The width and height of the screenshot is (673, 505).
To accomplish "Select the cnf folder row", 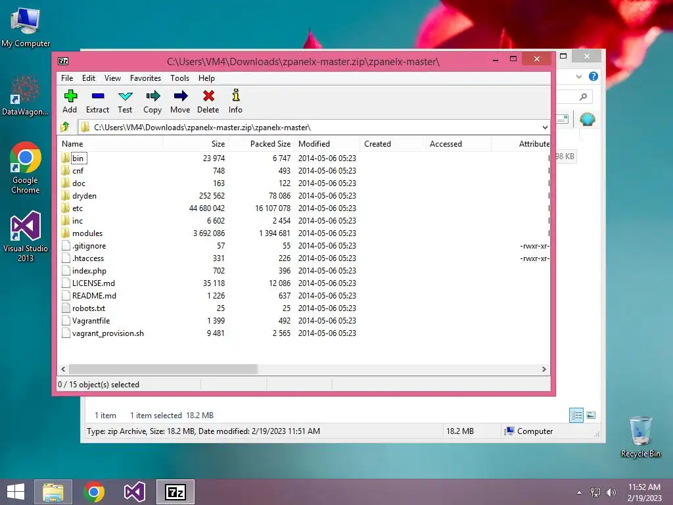I will click(x=304, y=171).
